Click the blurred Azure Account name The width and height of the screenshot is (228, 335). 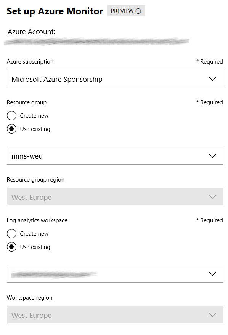click(x=97, y=41)
